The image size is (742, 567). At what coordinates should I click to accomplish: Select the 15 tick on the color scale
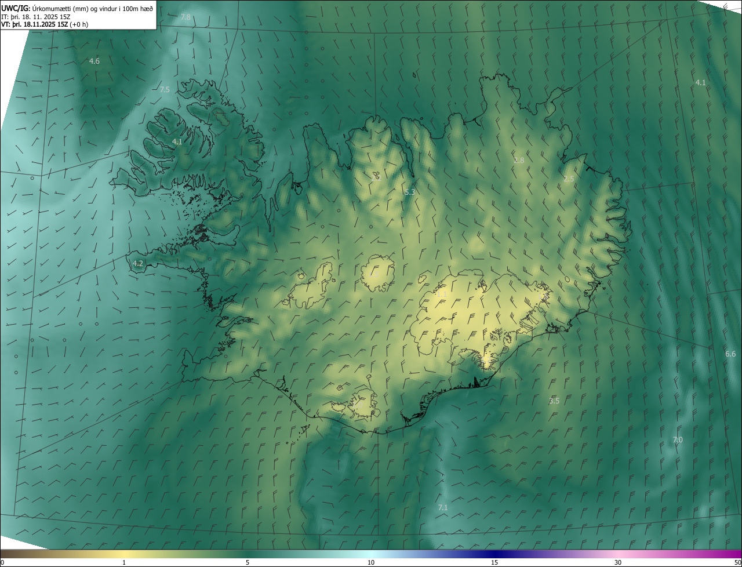pos(494,562)
